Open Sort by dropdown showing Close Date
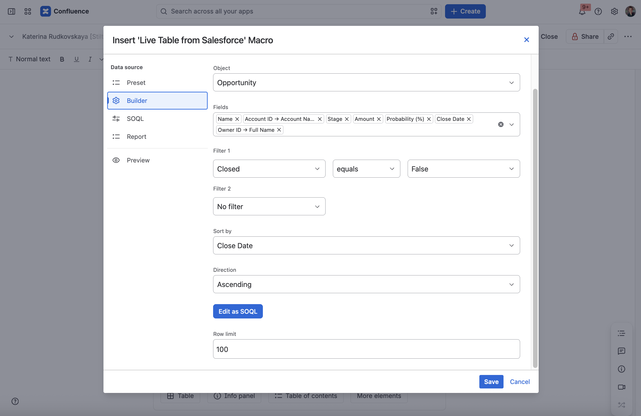This screenshot has height=416, width=641. coord(366,246)
